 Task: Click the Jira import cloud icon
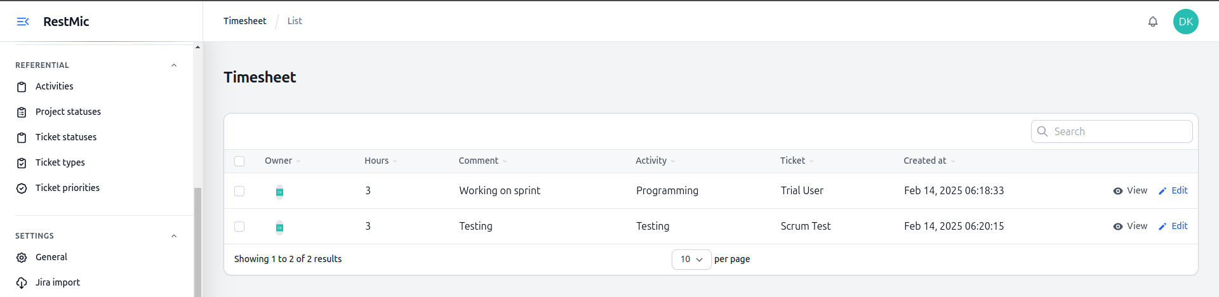[x=22, y=283]
